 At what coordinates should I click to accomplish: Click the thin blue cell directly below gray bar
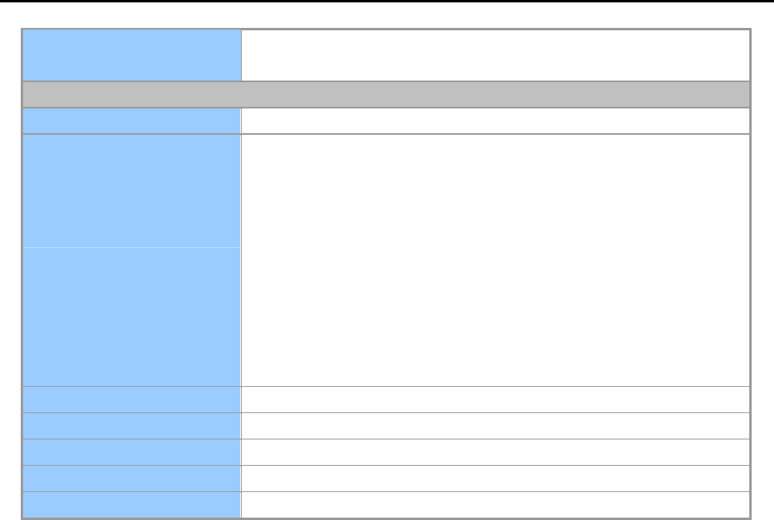(x=132, y=120)
